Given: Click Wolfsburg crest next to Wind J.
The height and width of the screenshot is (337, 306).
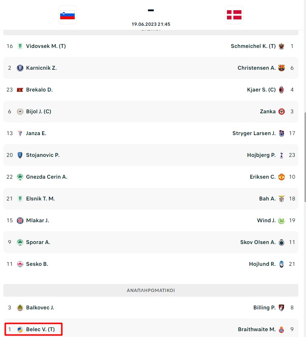Looking at the screenshot, I should (281, 220).
